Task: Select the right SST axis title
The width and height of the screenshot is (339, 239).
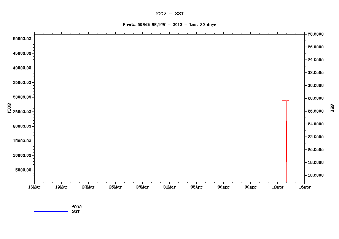Action: [332, 108]
